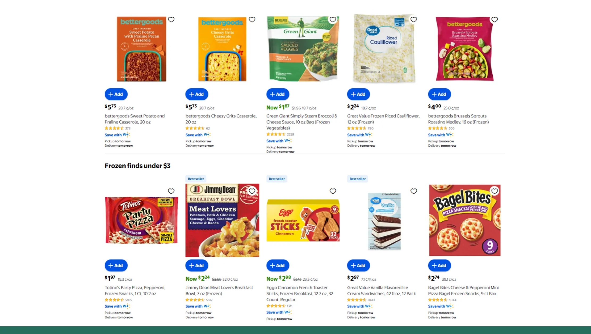Screen dimensions: 591x334
Task: Toggle the favorite heart on Bagel Bites
Action: coord(494,191)
